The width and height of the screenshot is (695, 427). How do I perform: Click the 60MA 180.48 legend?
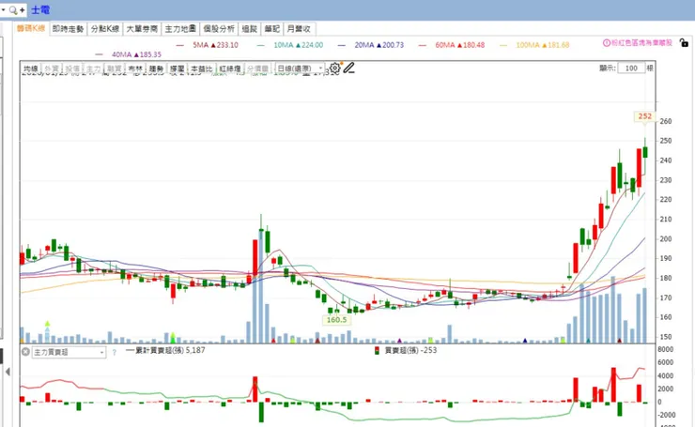tap(460, 45)
